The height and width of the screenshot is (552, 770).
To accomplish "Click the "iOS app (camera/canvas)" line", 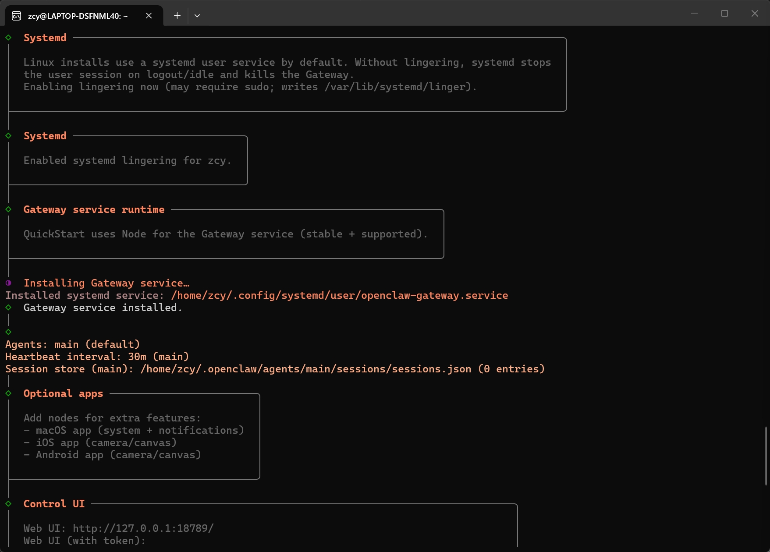I will (x=100, y=442).
